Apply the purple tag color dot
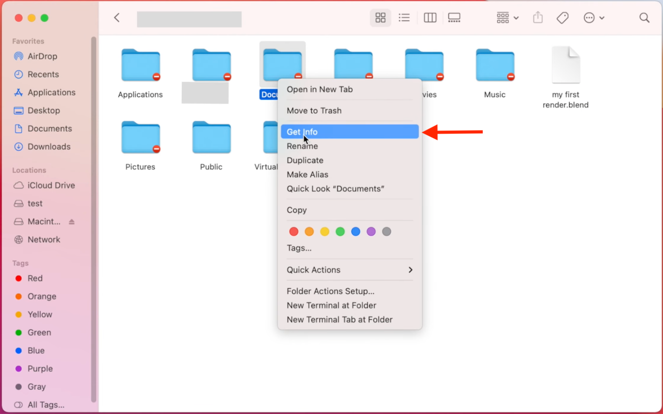Image resolution: width=663 pixels, height=414 pixels. click(x=371, y=231)
